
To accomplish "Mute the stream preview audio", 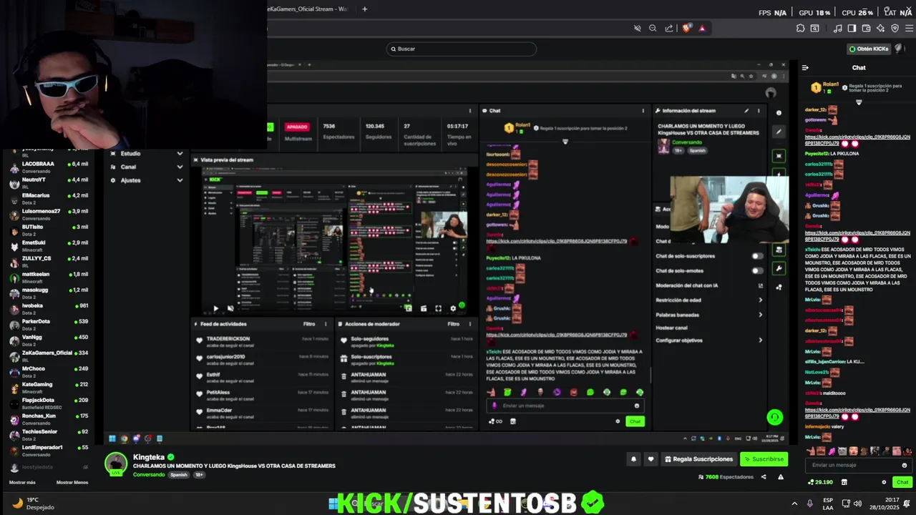I will (230, 308).
